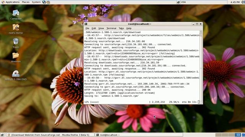Open the Applications menu
Viewport: 245px width, 137px height.
coord(11,2)
